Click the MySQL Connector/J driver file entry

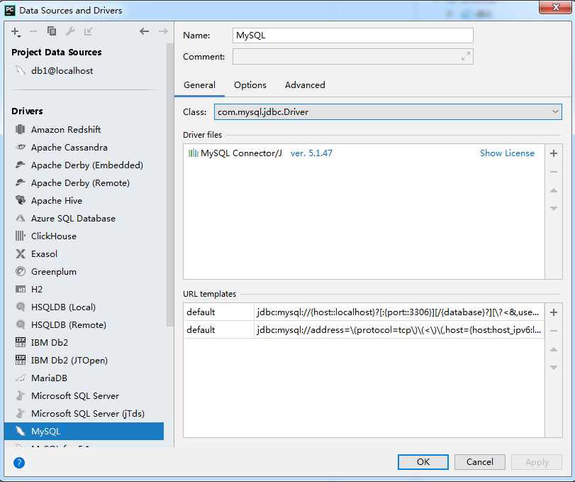(364, 153)
